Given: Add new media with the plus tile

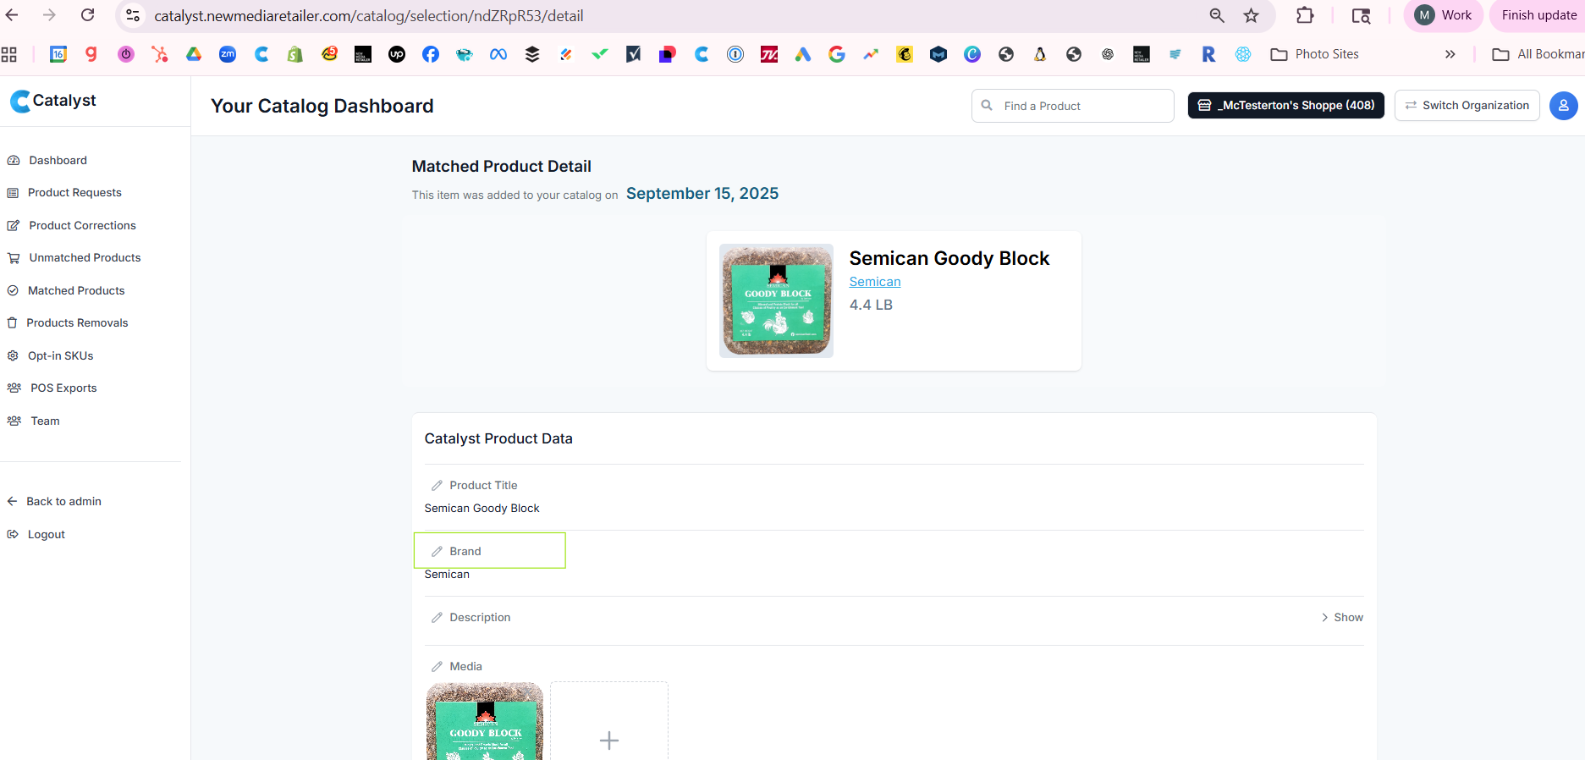Looking at the screenshot, I should pyautogui.click(x=609, y=721).
